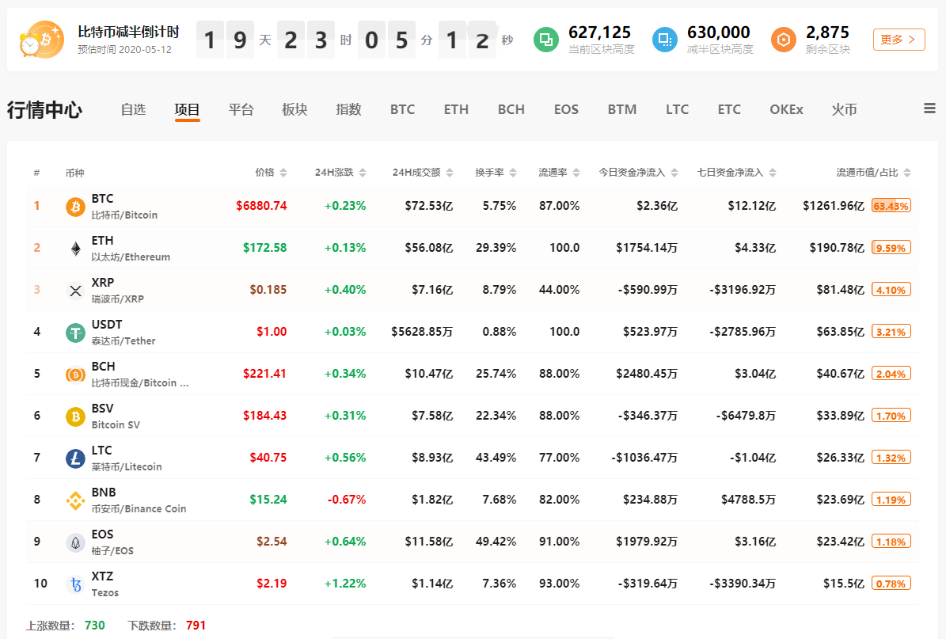Click BSV seven-day inflow -$6479.8万
The width and height of the screenshot is (946, 639).
pyautogui.click(x=746, y=416)
